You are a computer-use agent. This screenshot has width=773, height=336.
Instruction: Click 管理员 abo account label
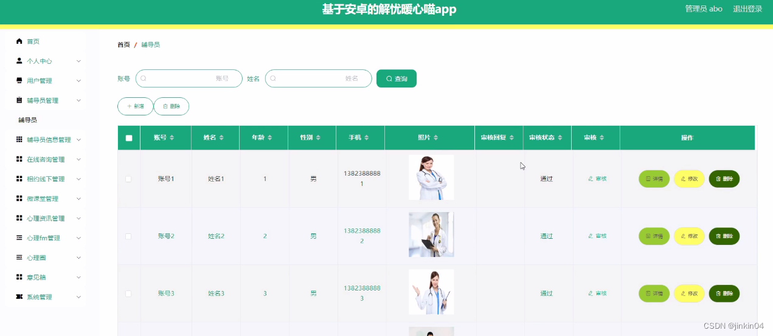coord(704,9)
